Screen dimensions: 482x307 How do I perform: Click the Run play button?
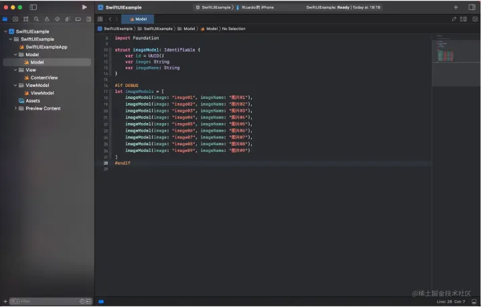click(84, 7)
